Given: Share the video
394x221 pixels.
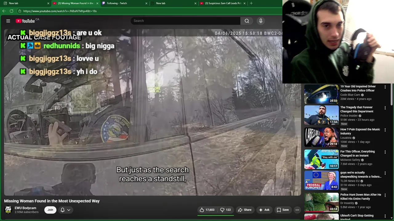Looking at the screenshot, I should coord(245,210).
